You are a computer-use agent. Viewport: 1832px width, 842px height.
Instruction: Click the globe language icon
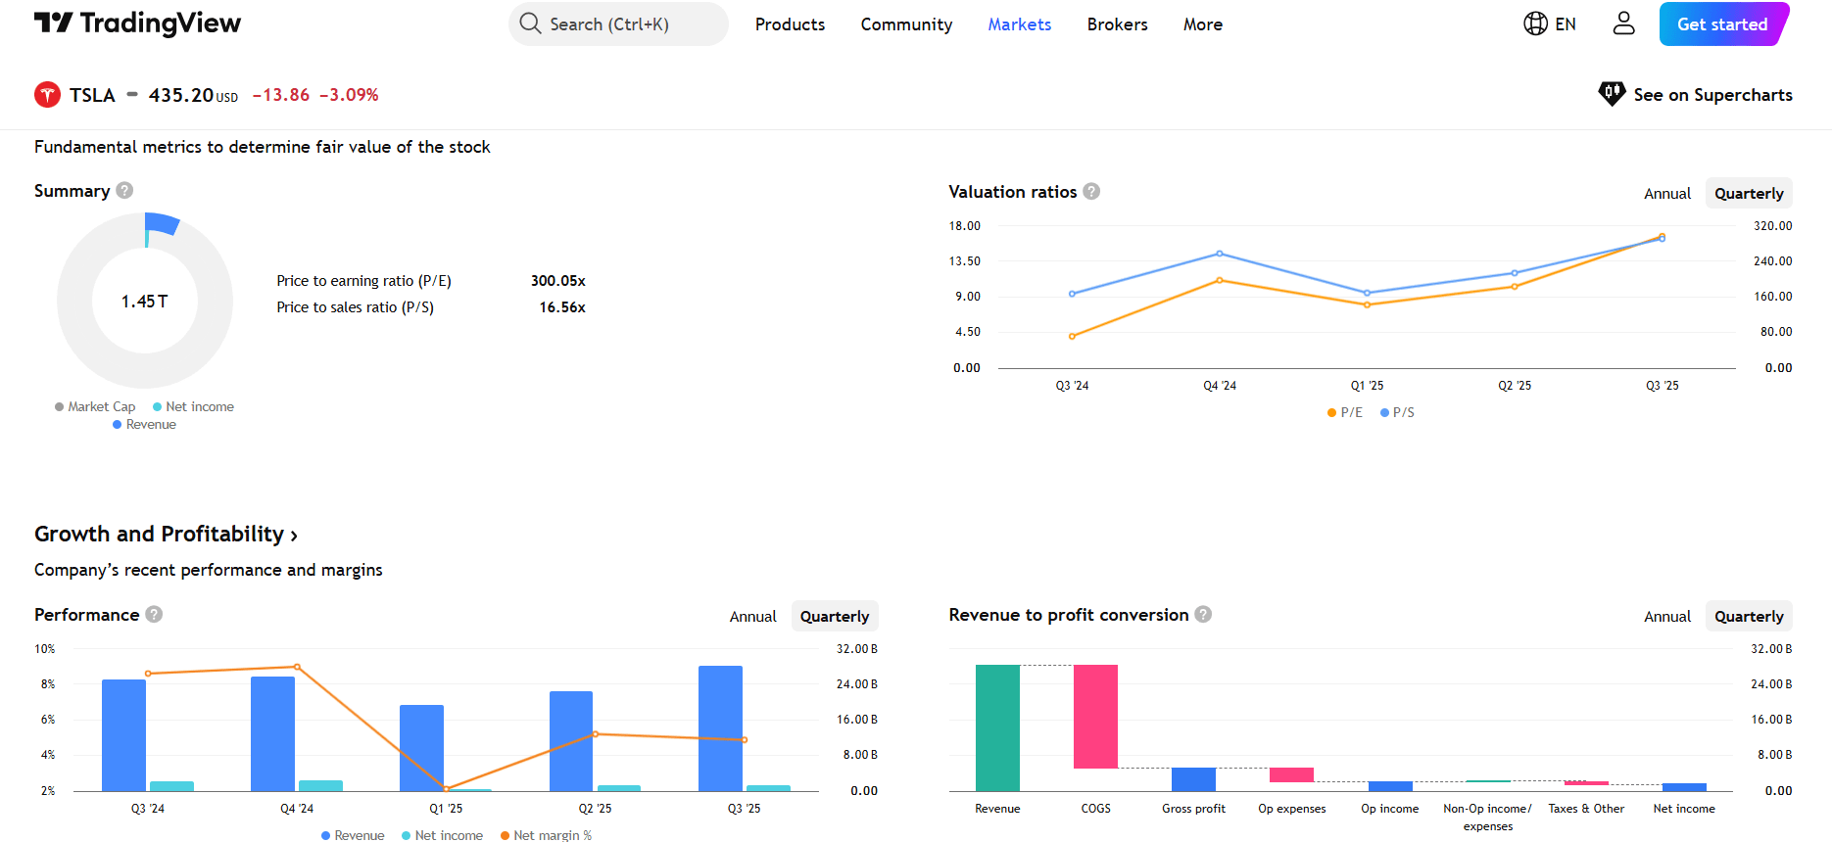[1535, 23]
